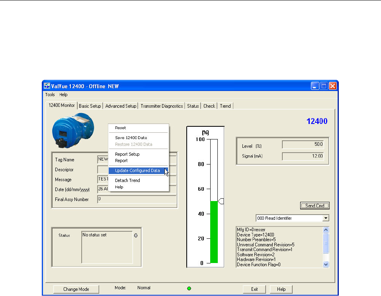Go to the Status tab
This screenshot has height=296, width=381.
click(x=193, y=106)
